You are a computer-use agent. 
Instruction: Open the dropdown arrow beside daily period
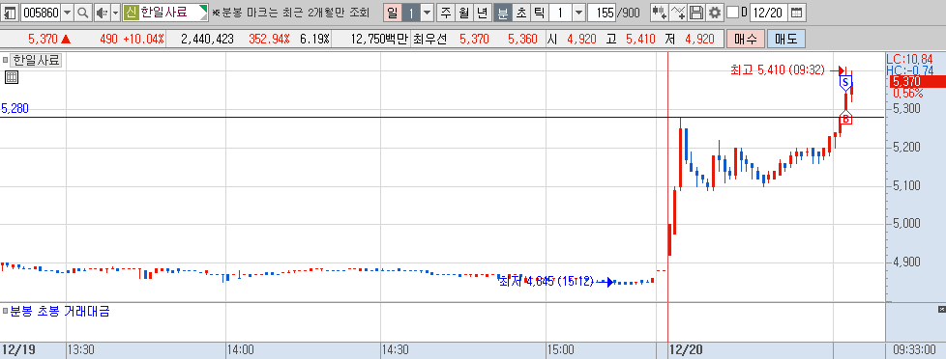[x=427, y=12]
